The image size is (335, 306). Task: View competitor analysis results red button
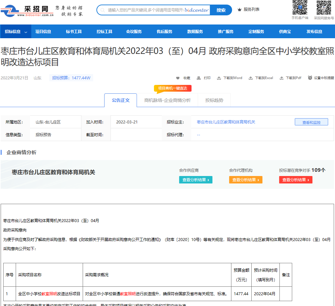[x=296, y=180]
